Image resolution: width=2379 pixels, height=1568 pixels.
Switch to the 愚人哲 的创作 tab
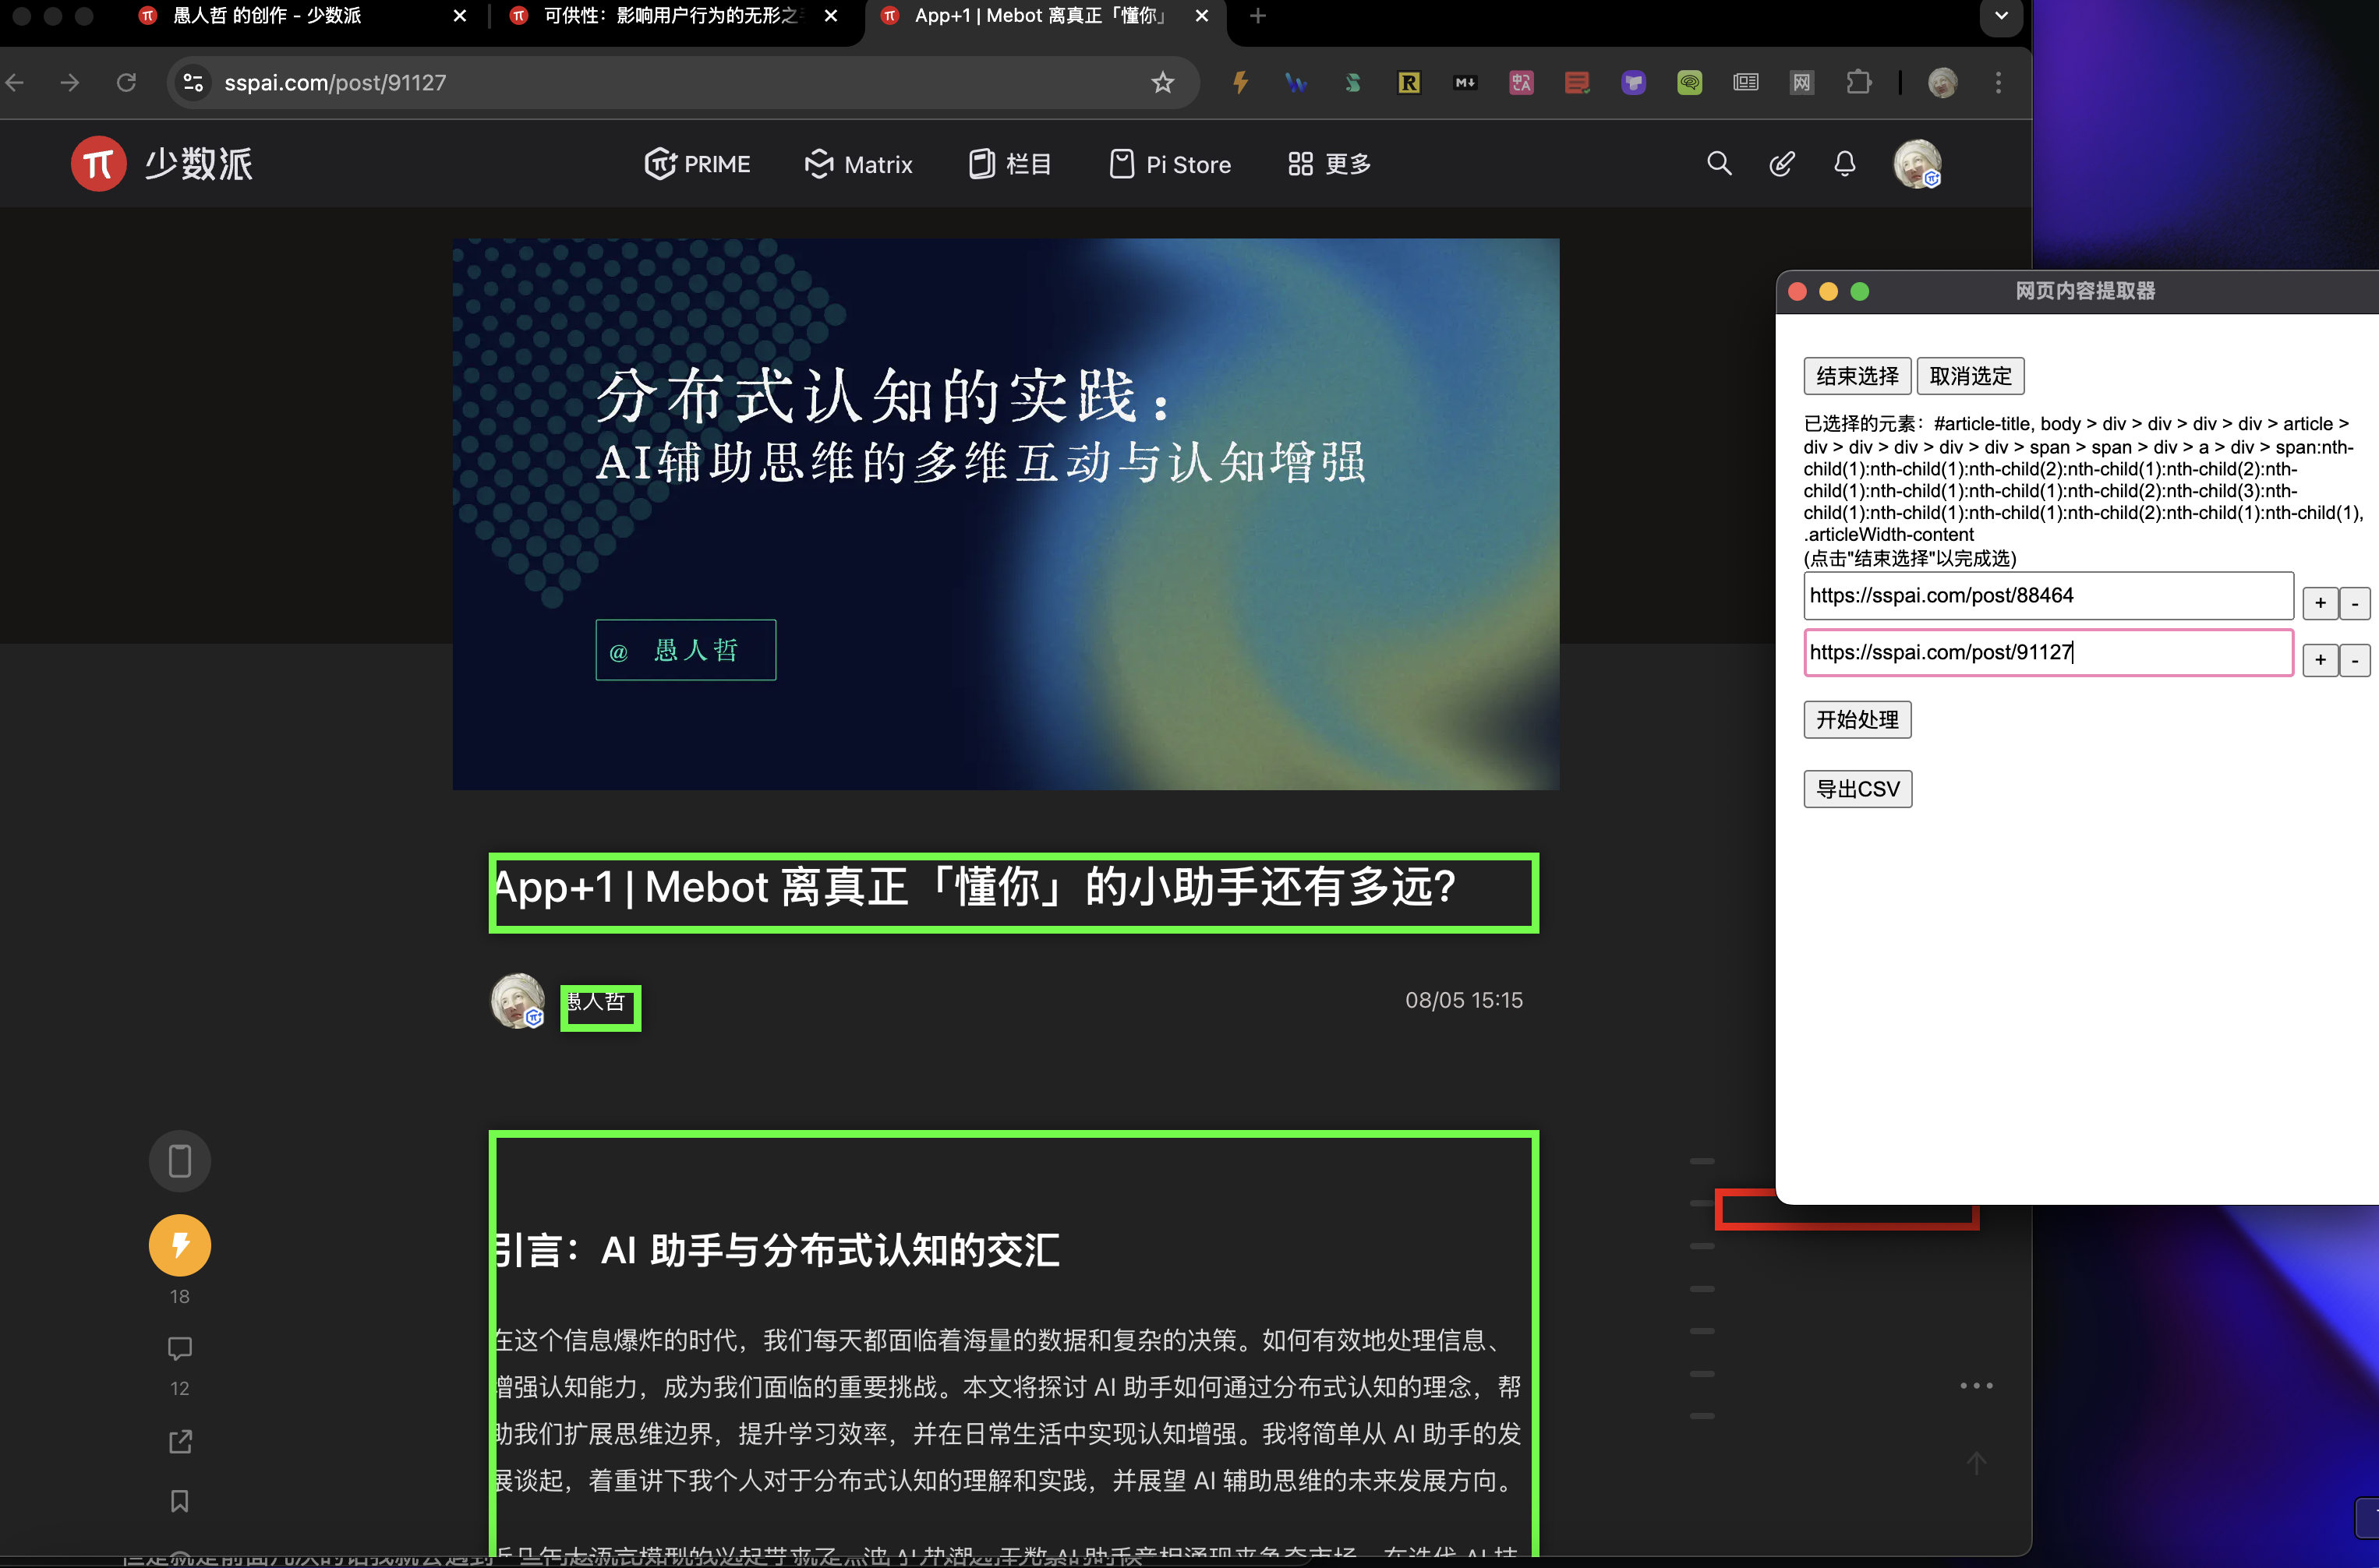(302, 16)
